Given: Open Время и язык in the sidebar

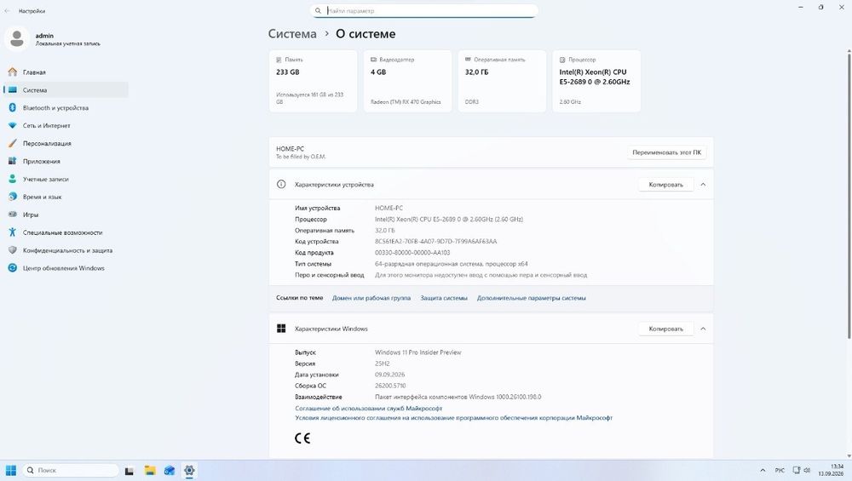Looking at the screenshot, I should pos(66,197).
